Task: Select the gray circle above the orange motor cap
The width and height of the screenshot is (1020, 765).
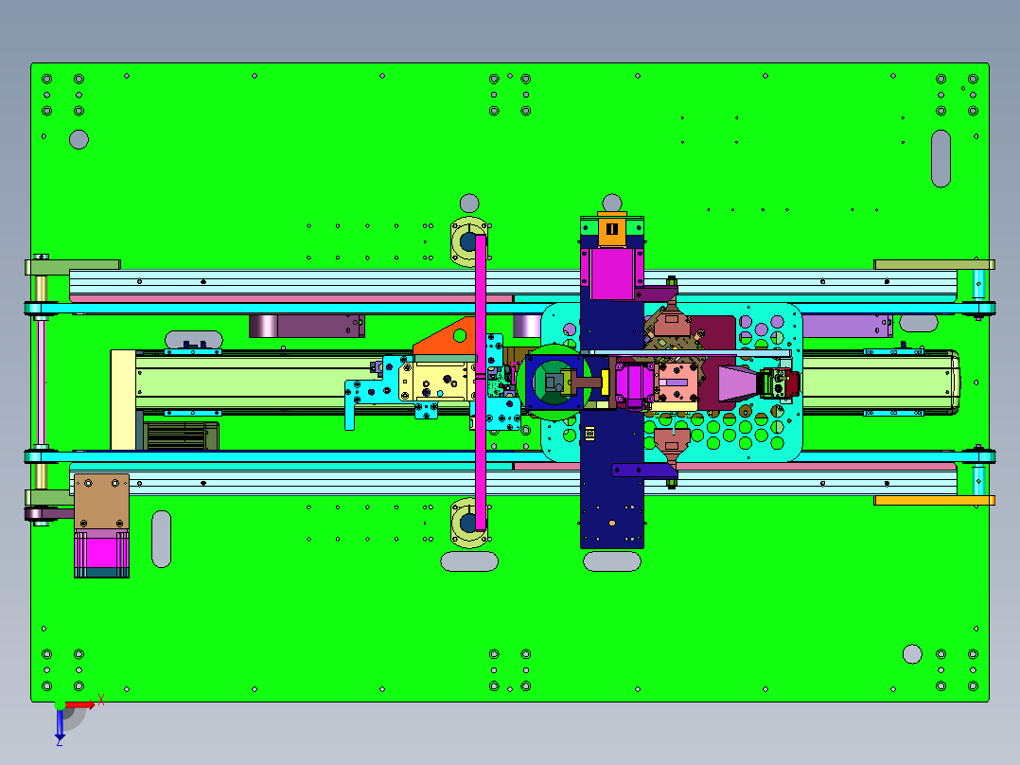Action: [611, 203]
